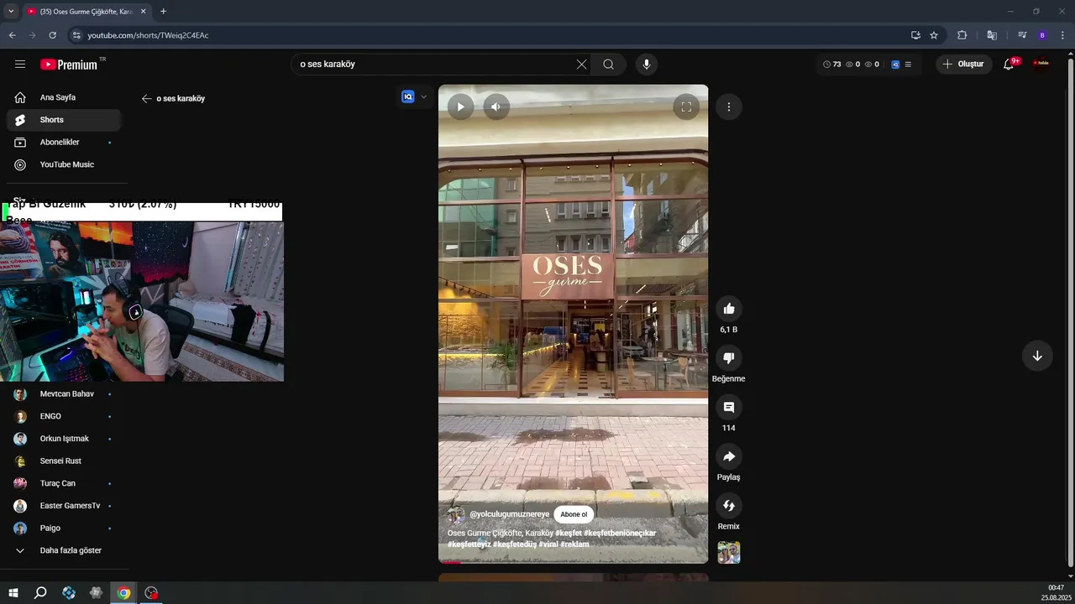Open Windows taskbar search
Screen dimensions: 1075x604
(40, 593)
